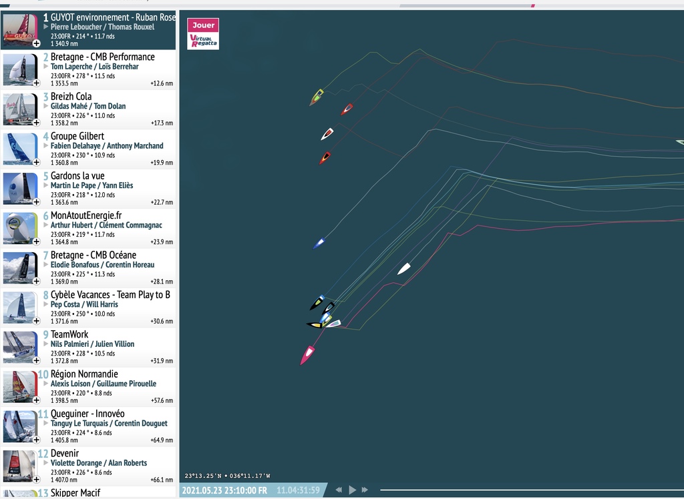The height and width of the screenshot is (499, 684).
Task: Click the replay timeline slider track
Action: click(532, 490)
